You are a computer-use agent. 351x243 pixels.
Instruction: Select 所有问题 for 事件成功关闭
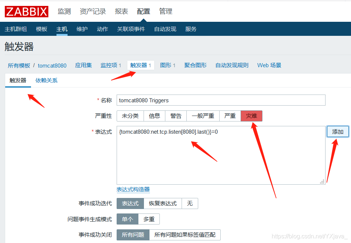pyautogui.click(x=133, y=235)
